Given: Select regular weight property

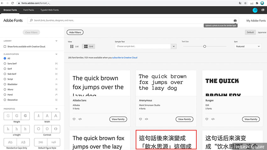Looking at the screenshot, I should (17, 116).
